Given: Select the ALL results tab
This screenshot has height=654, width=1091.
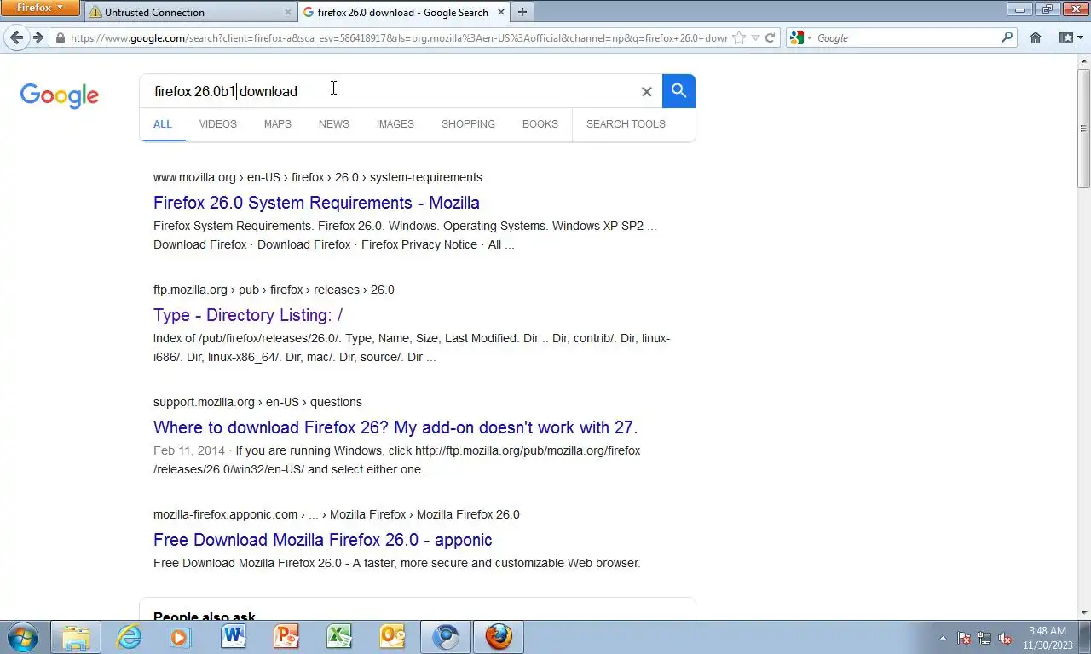Looking at the screenshot, I should point(163,124).
